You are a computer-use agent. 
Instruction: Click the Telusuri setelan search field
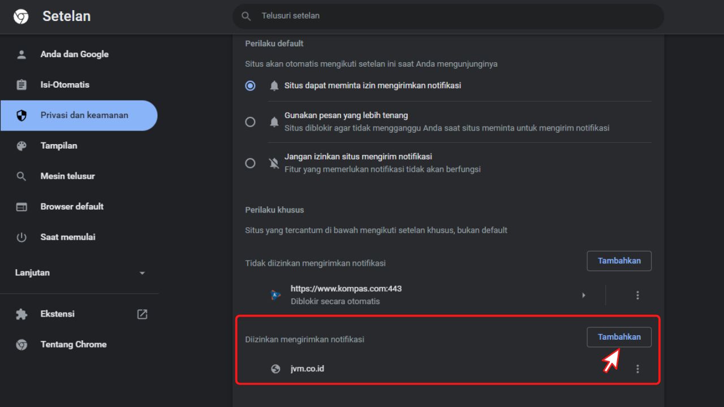point(449,16)
